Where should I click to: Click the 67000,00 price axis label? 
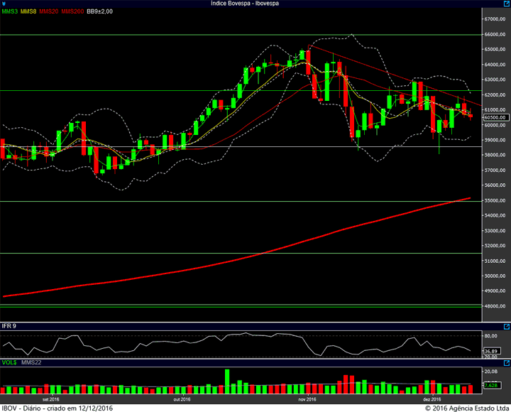[x=495, y=19]
